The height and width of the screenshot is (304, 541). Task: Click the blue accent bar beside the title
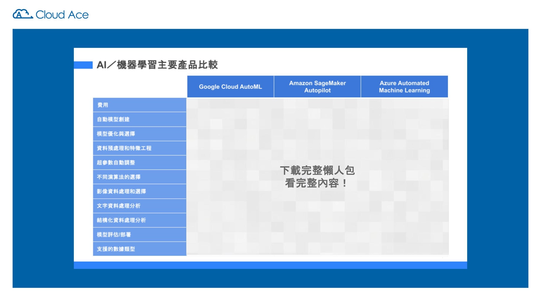coord(83,65)
